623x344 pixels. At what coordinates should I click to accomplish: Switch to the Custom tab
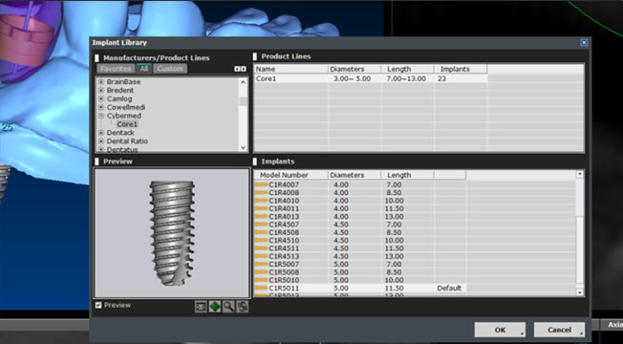[x=170, y=69]
